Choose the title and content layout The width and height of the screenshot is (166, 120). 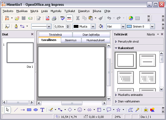coord(126,77)
